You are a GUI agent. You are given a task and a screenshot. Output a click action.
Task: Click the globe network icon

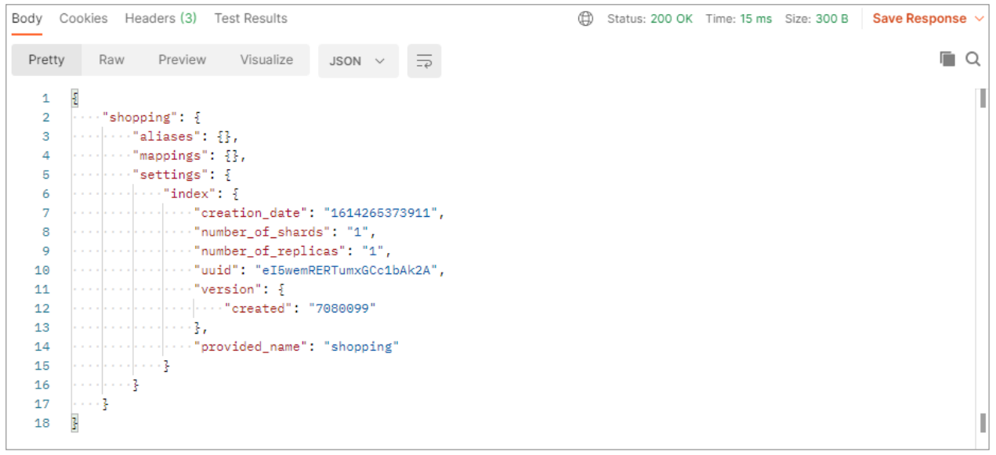point(585,19)
